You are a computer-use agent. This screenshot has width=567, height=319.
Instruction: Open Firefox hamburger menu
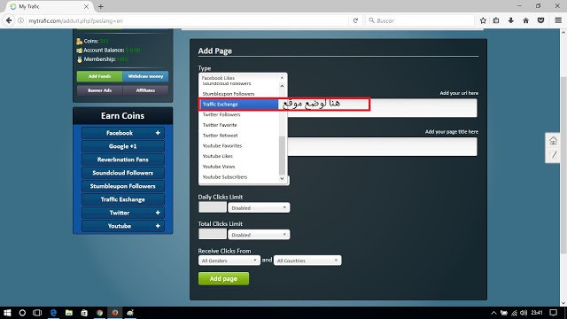558,20
